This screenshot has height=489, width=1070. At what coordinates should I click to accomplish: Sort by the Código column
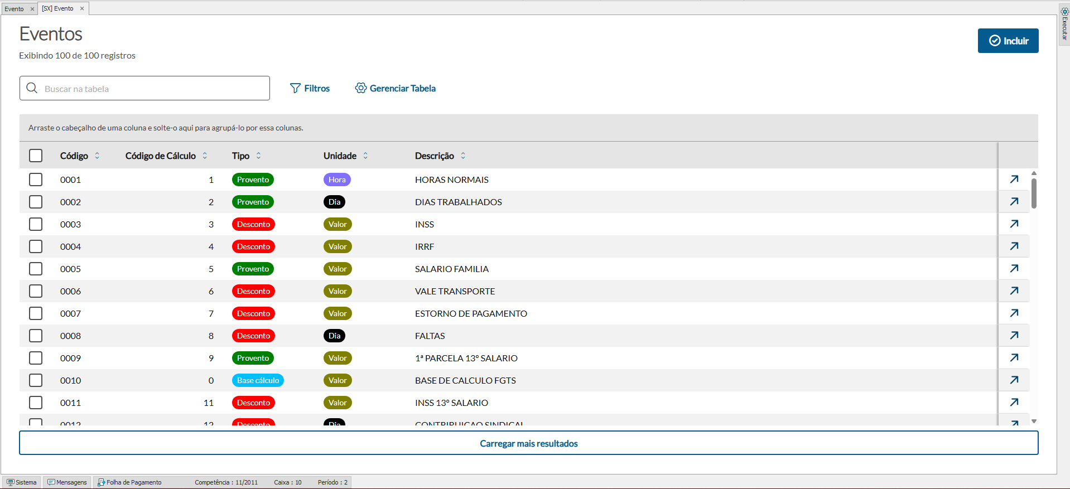97,156
